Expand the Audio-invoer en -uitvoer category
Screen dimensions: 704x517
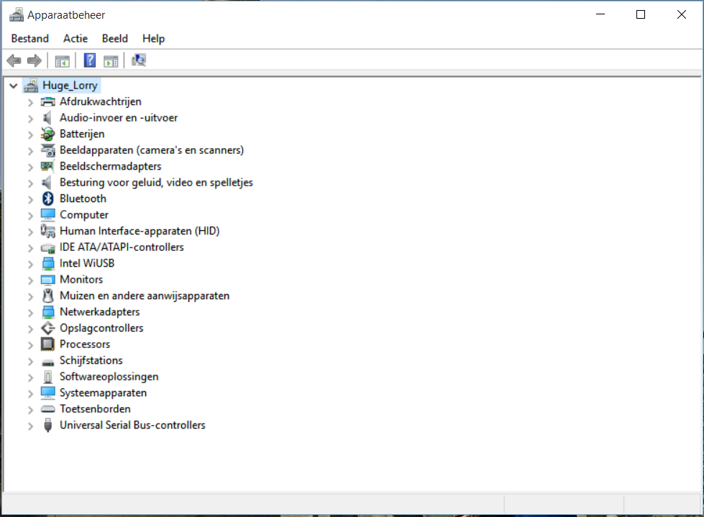point(30,119)
